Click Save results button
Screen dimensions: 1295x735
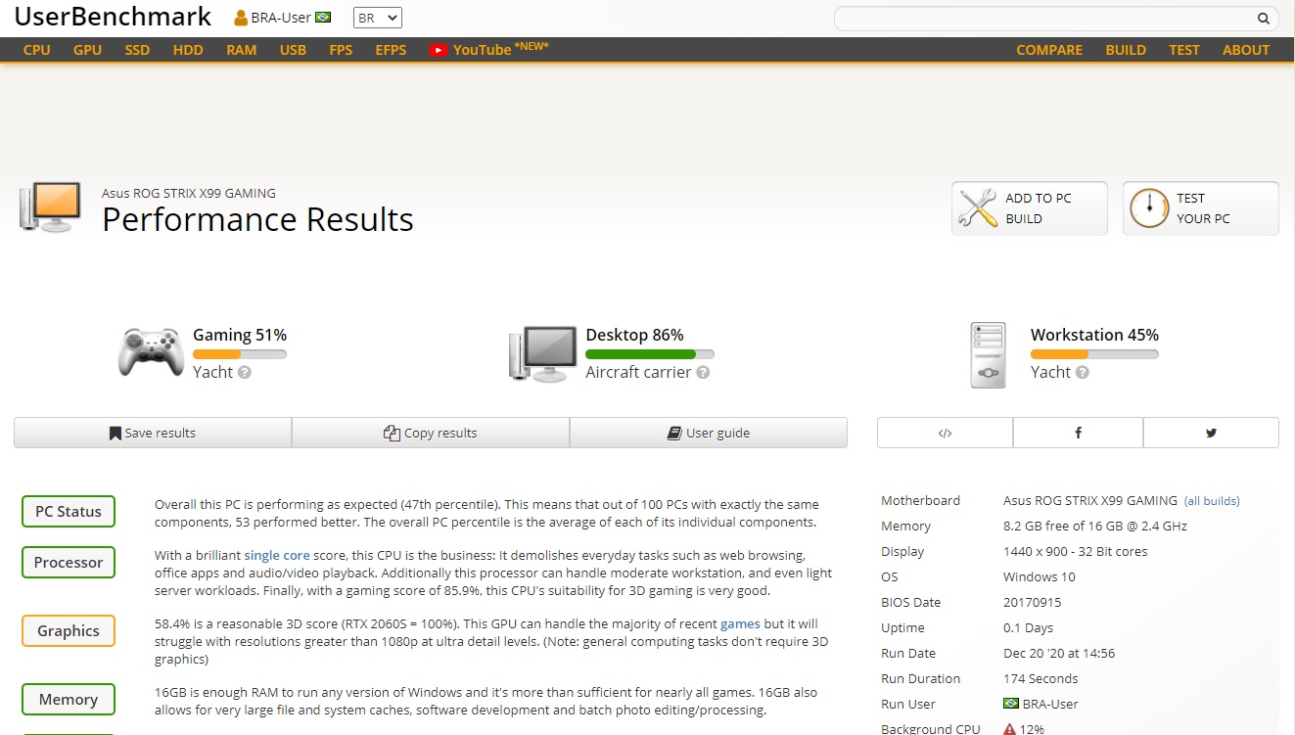[x=153, y=433]
